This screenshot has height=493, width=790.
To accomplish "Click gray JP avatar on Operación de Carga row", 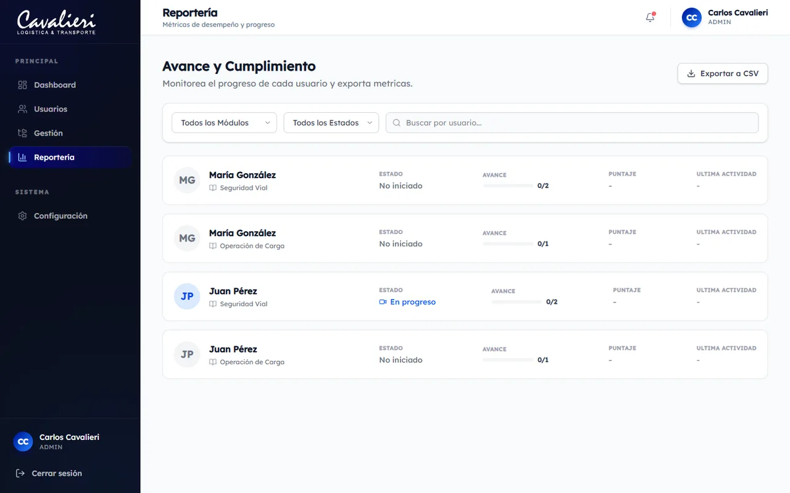I will [x=187, y=354].
